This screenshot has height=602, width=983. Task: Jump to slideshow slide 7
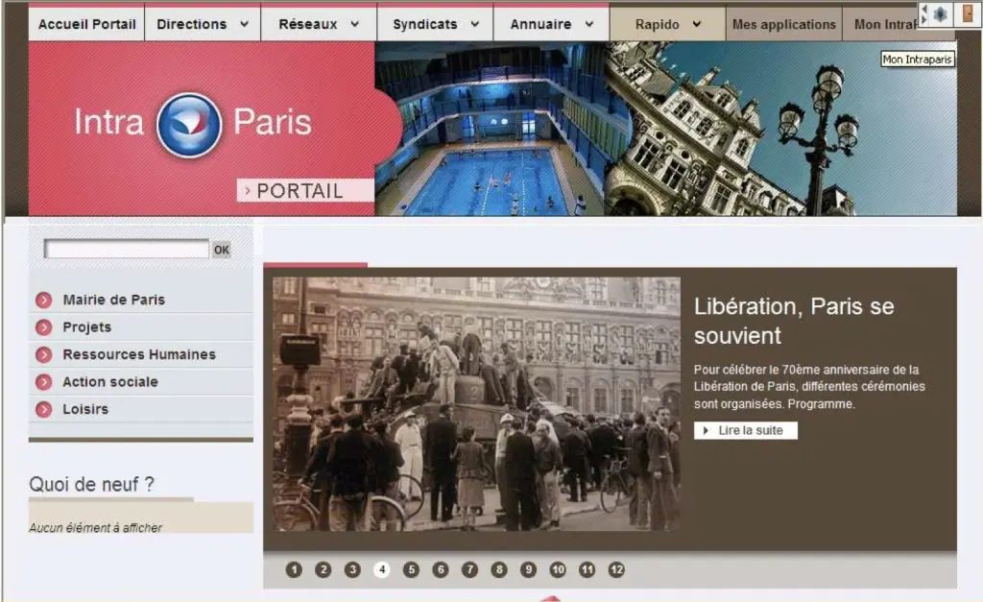[x=469, y=570]
